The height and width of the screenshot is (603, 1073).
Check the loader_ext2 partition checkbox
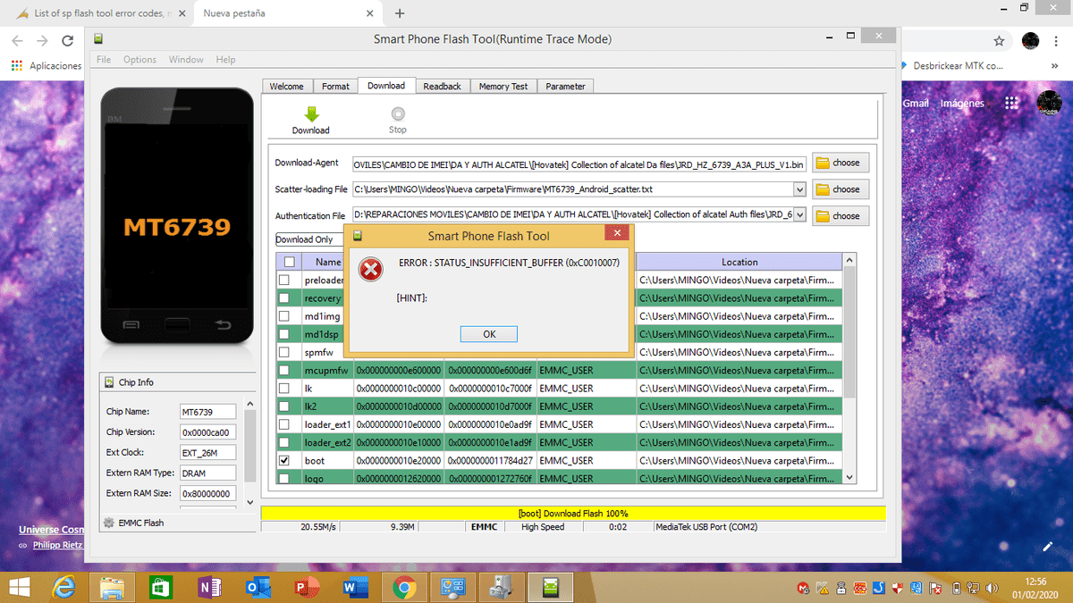click(284, 442)
